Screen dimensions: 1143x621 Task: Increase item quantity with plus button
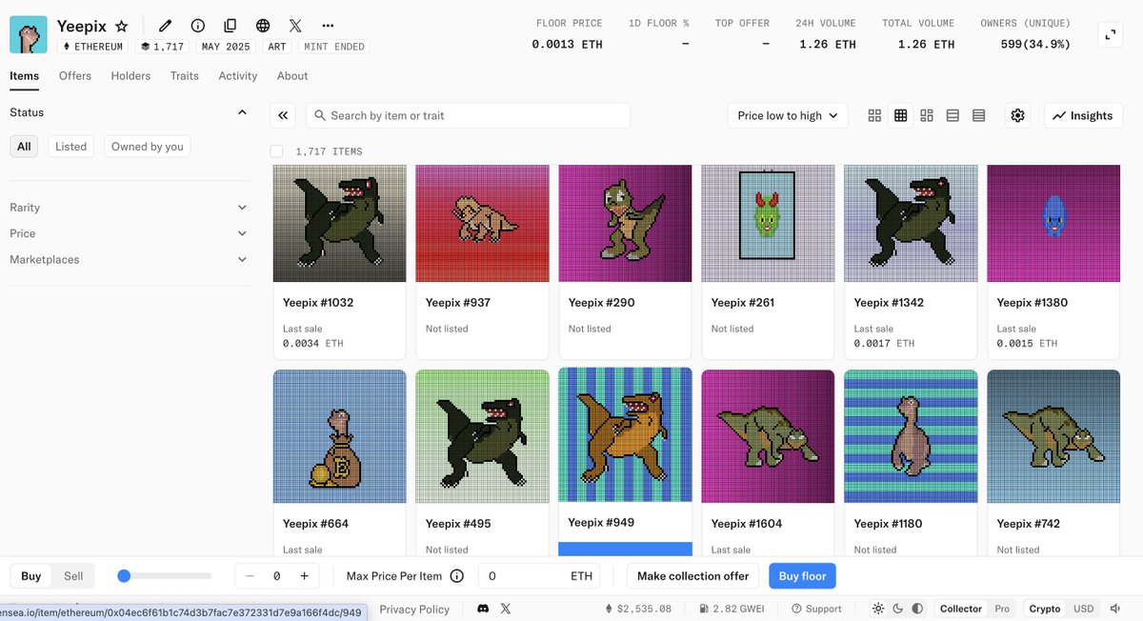(x=304, y=576)
